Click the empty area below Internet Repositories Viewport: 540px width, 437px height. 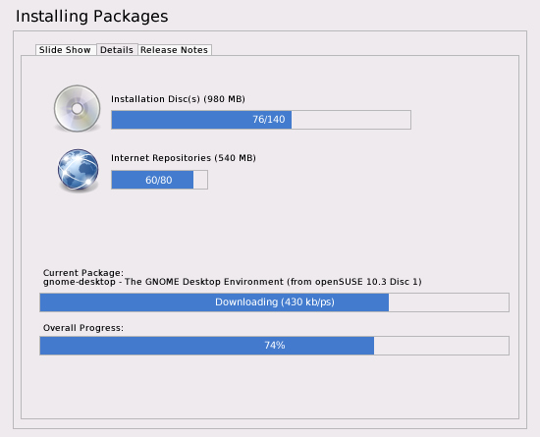click(270, 227)
